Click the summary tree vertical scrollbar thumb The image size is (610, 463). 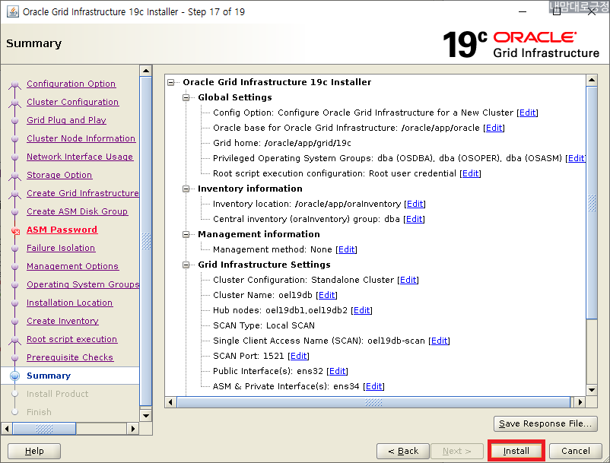[x=591, y=203]
